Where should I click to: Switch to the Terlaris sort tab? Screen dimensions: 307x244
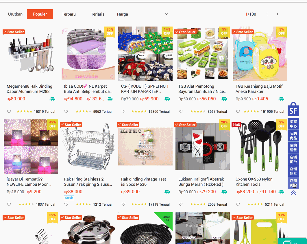[x=97, y=14]
